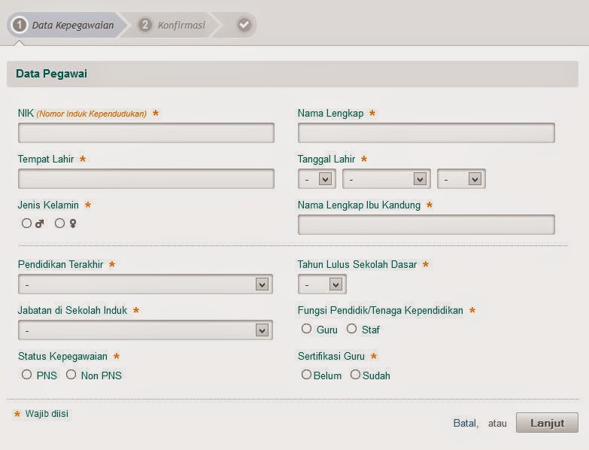Select the male gender radio button
Screen dimensions: 589x450
click(x=27, y=223)
